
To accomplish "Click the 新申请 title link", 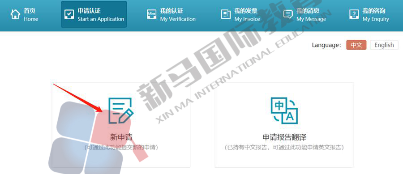I will coord(121,137).
